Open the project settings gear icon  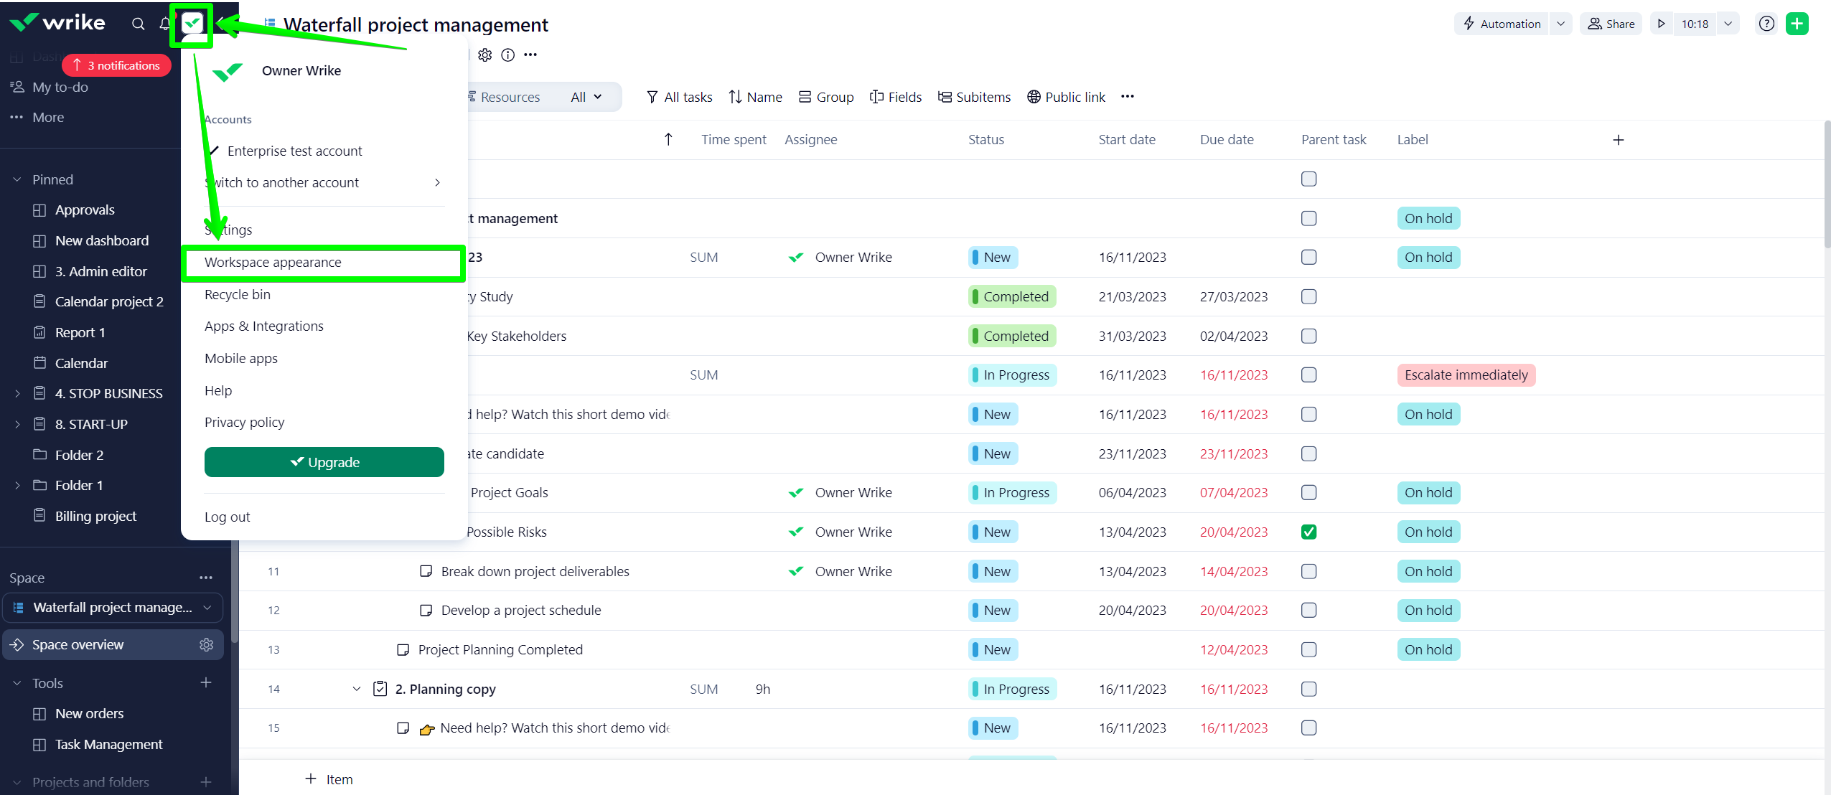pyautogui.click(x=485, y=55)
